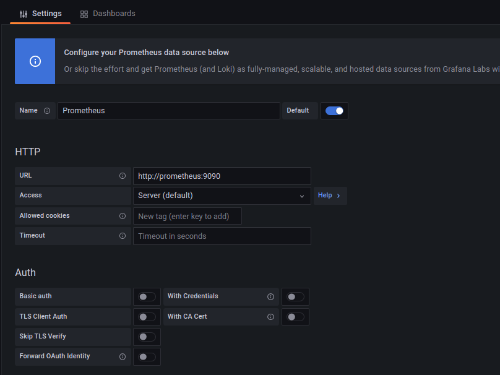Enable the TLS Client Auth toggle
The image size is (500, 375).
[147, 317]
